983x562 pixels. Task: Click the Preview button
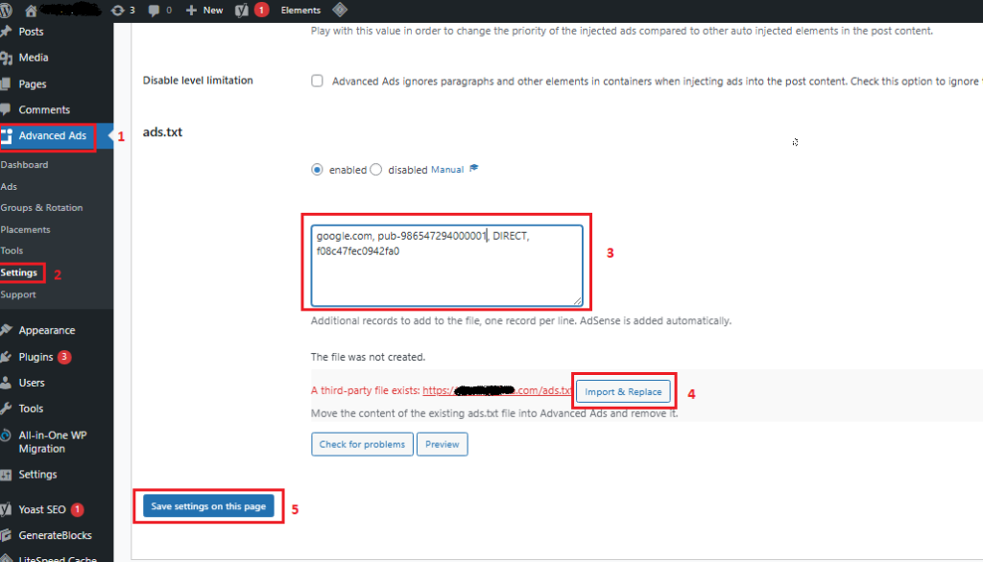point(442,444)
